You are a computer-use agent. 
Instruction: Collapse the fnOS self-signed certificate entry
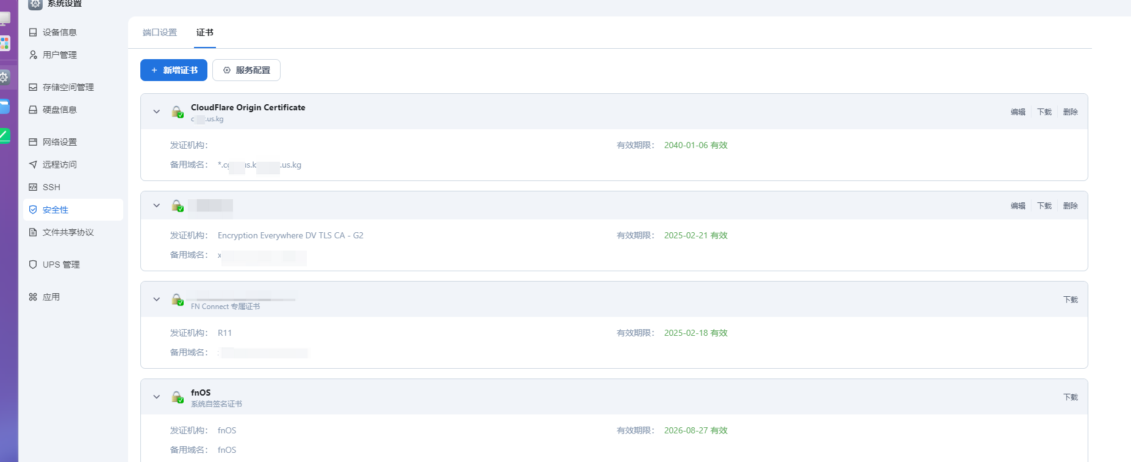pyautogui.click(x=157, y=397)
